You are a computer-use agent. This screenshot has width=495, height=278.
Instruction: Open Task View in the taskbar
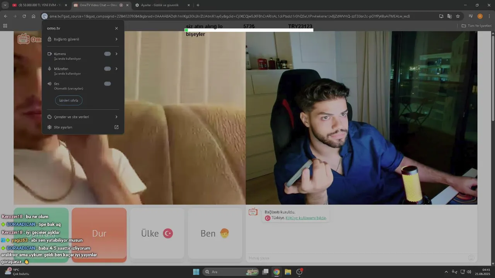click(x=265, y=272)
